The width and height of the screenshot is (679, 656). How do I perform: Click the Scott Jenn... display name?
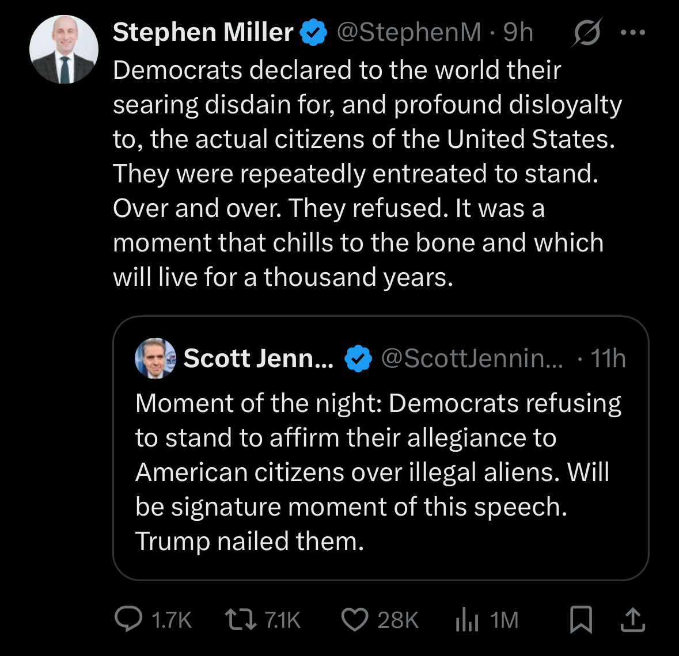[258, 358]
